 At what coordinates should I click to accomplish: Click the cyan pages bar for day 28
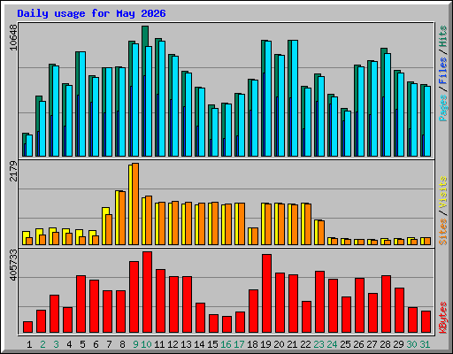point(388,104)
